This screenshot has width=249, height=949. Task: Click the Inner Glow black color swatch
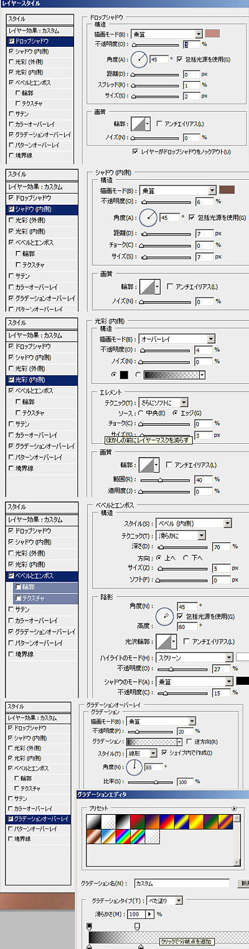pos(123,375)
